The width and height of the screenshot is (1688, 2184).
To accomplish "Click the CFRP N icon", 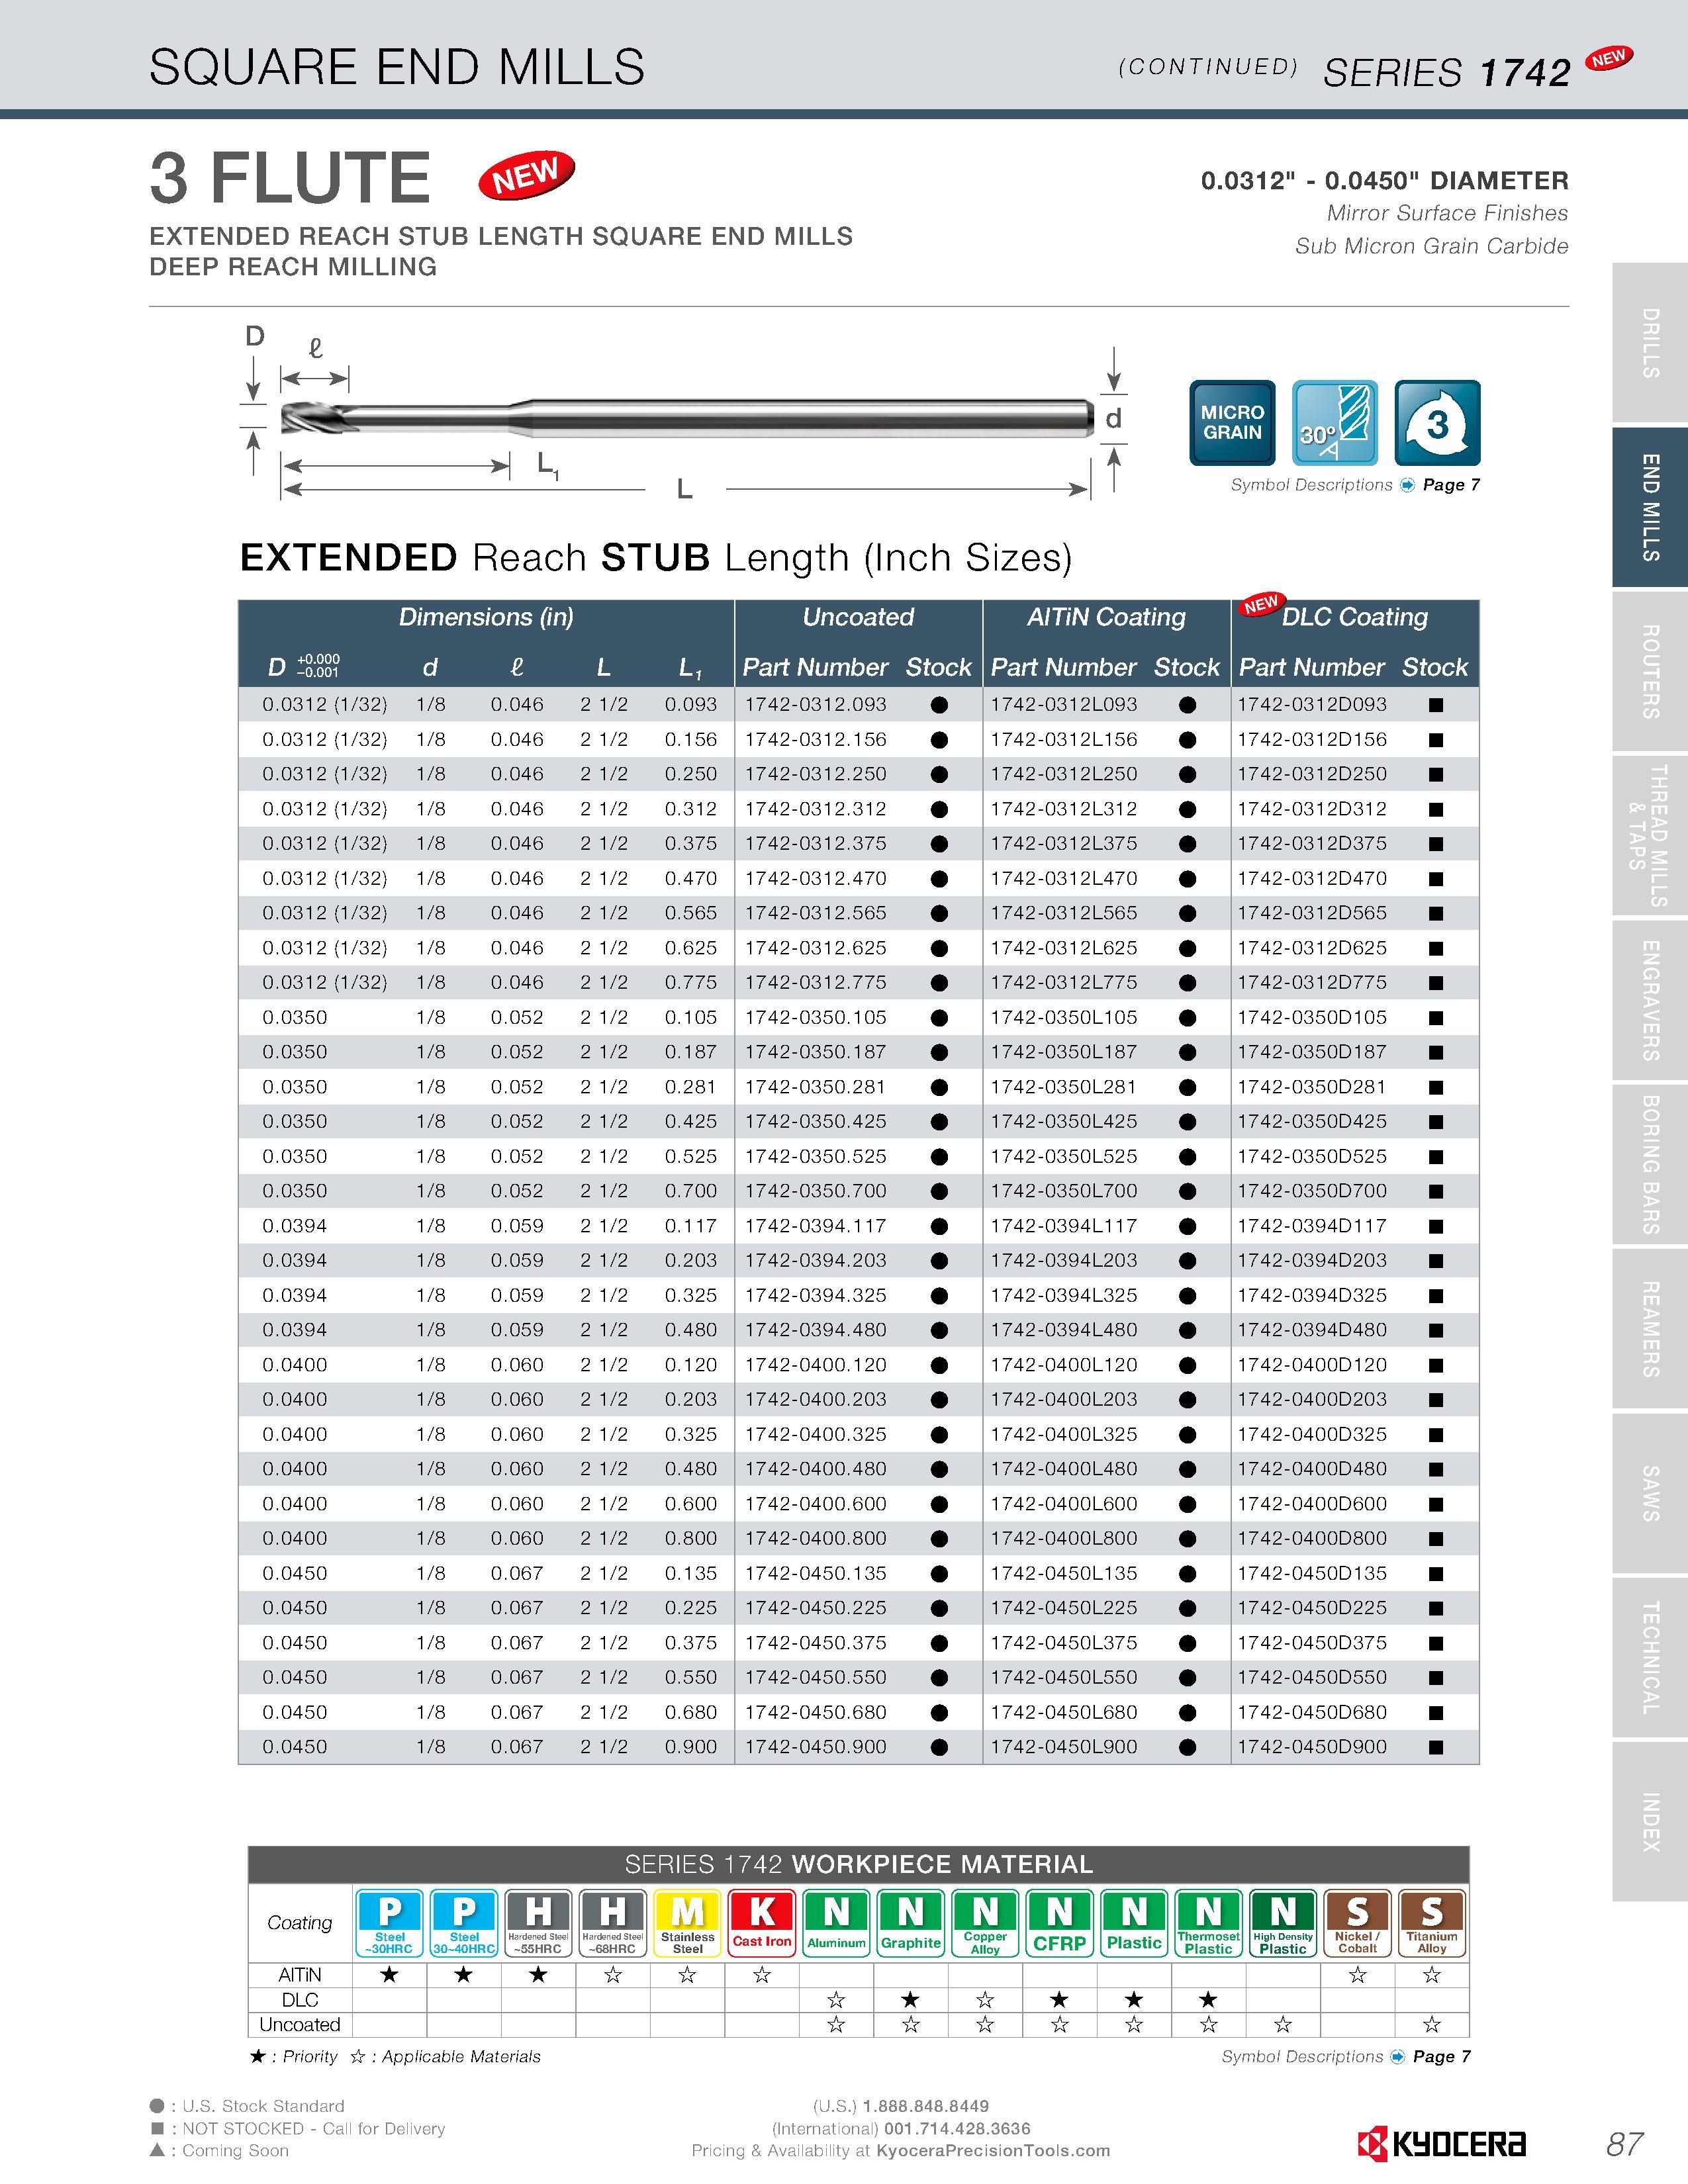I will [x=1059, y=1922].
